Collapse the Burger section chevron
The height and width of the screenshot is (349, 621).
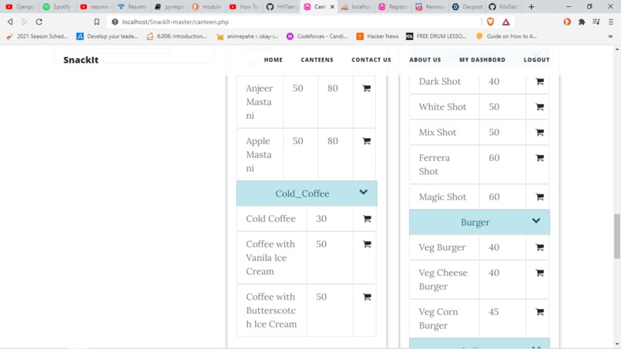(x=535, y=220)
